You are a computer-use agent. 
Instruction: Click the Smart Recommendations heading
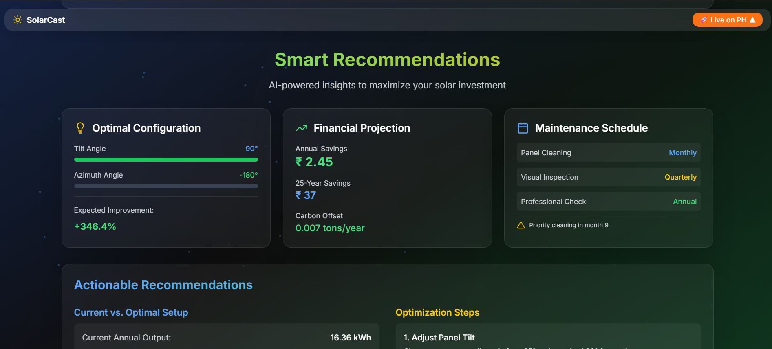pyautogui.click(x=387, y=59)
